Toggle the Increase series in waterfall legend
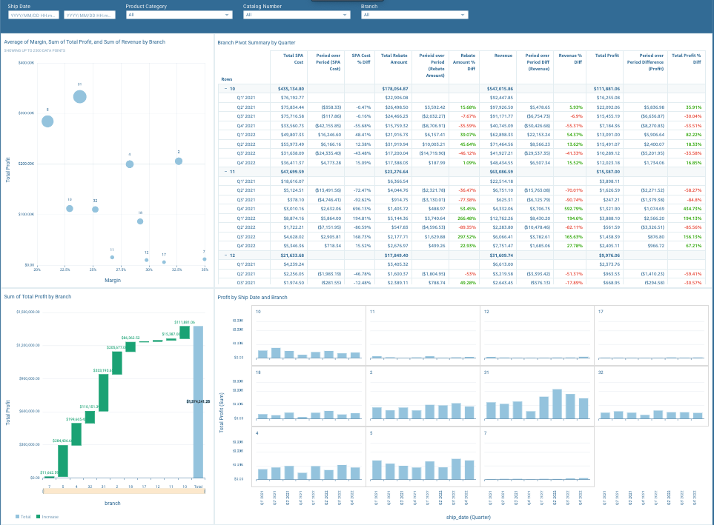 (47, 517)
